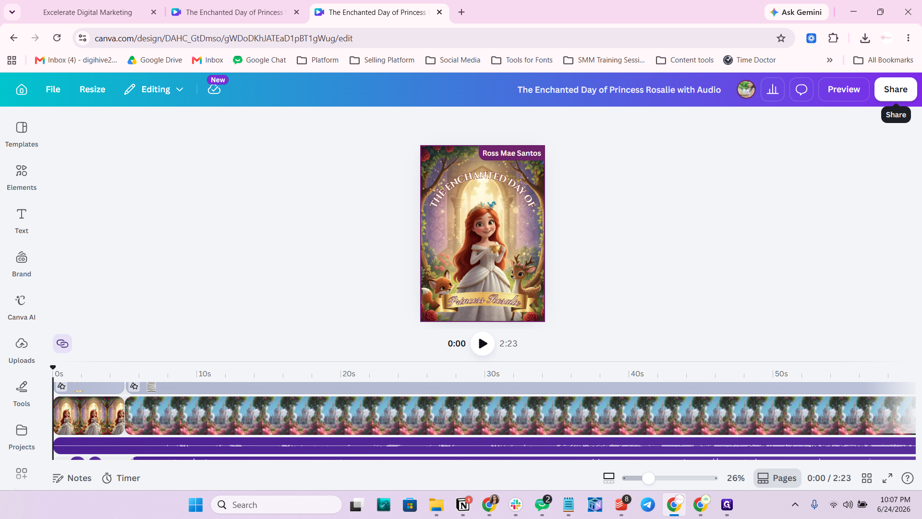
Task: Select the castle clip on the timeline
Action: (520, 416)
